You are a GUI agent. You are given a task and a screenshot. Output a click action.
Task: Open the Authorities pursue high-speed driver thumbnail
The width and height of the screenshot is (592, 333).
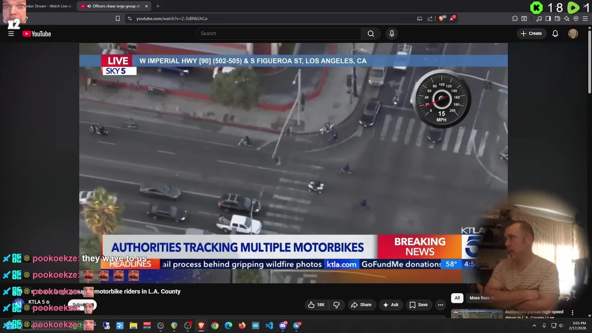click(476, 314)
